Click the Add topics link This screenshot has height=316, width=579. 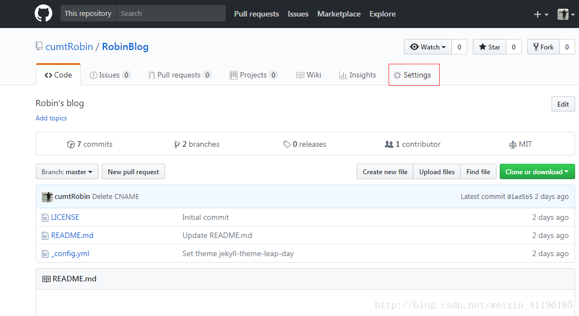click(51, 118)
